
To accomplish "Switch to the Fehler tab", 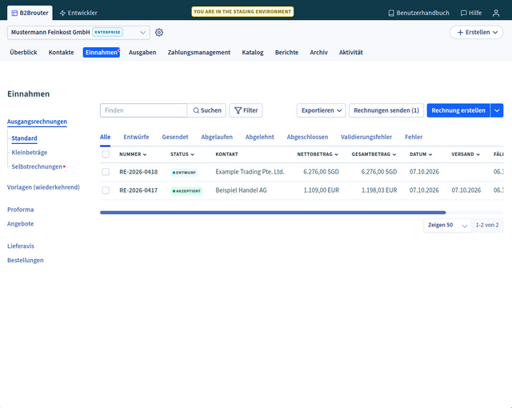I will (414, 137).
